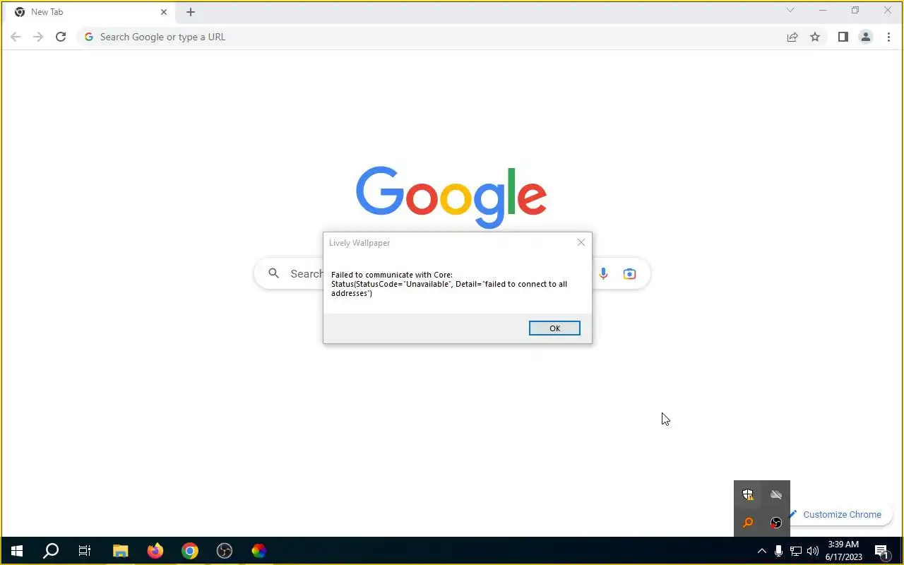This screenshot has width=904, height=565.
Task: Open the taskbar volume control
Action: coord(813,551)
